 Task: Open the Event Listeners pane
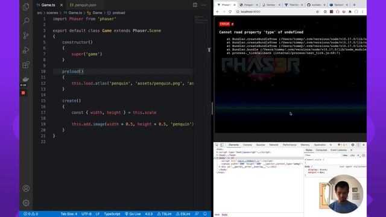[339, 150]
